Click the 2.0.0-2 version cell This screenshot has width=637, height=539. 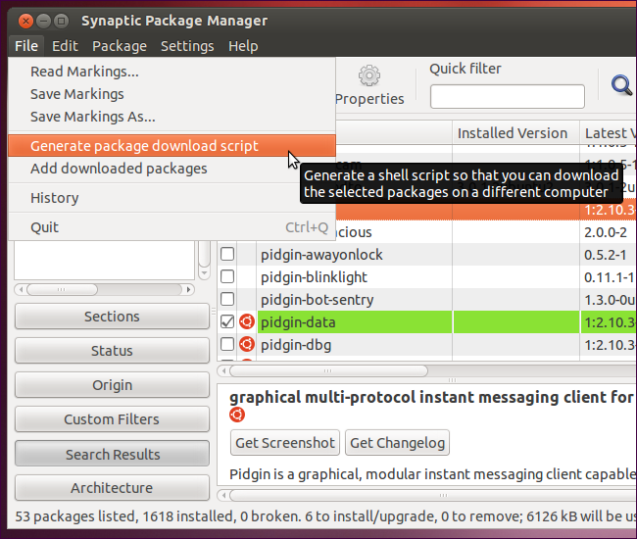click(x=606, y=232)
